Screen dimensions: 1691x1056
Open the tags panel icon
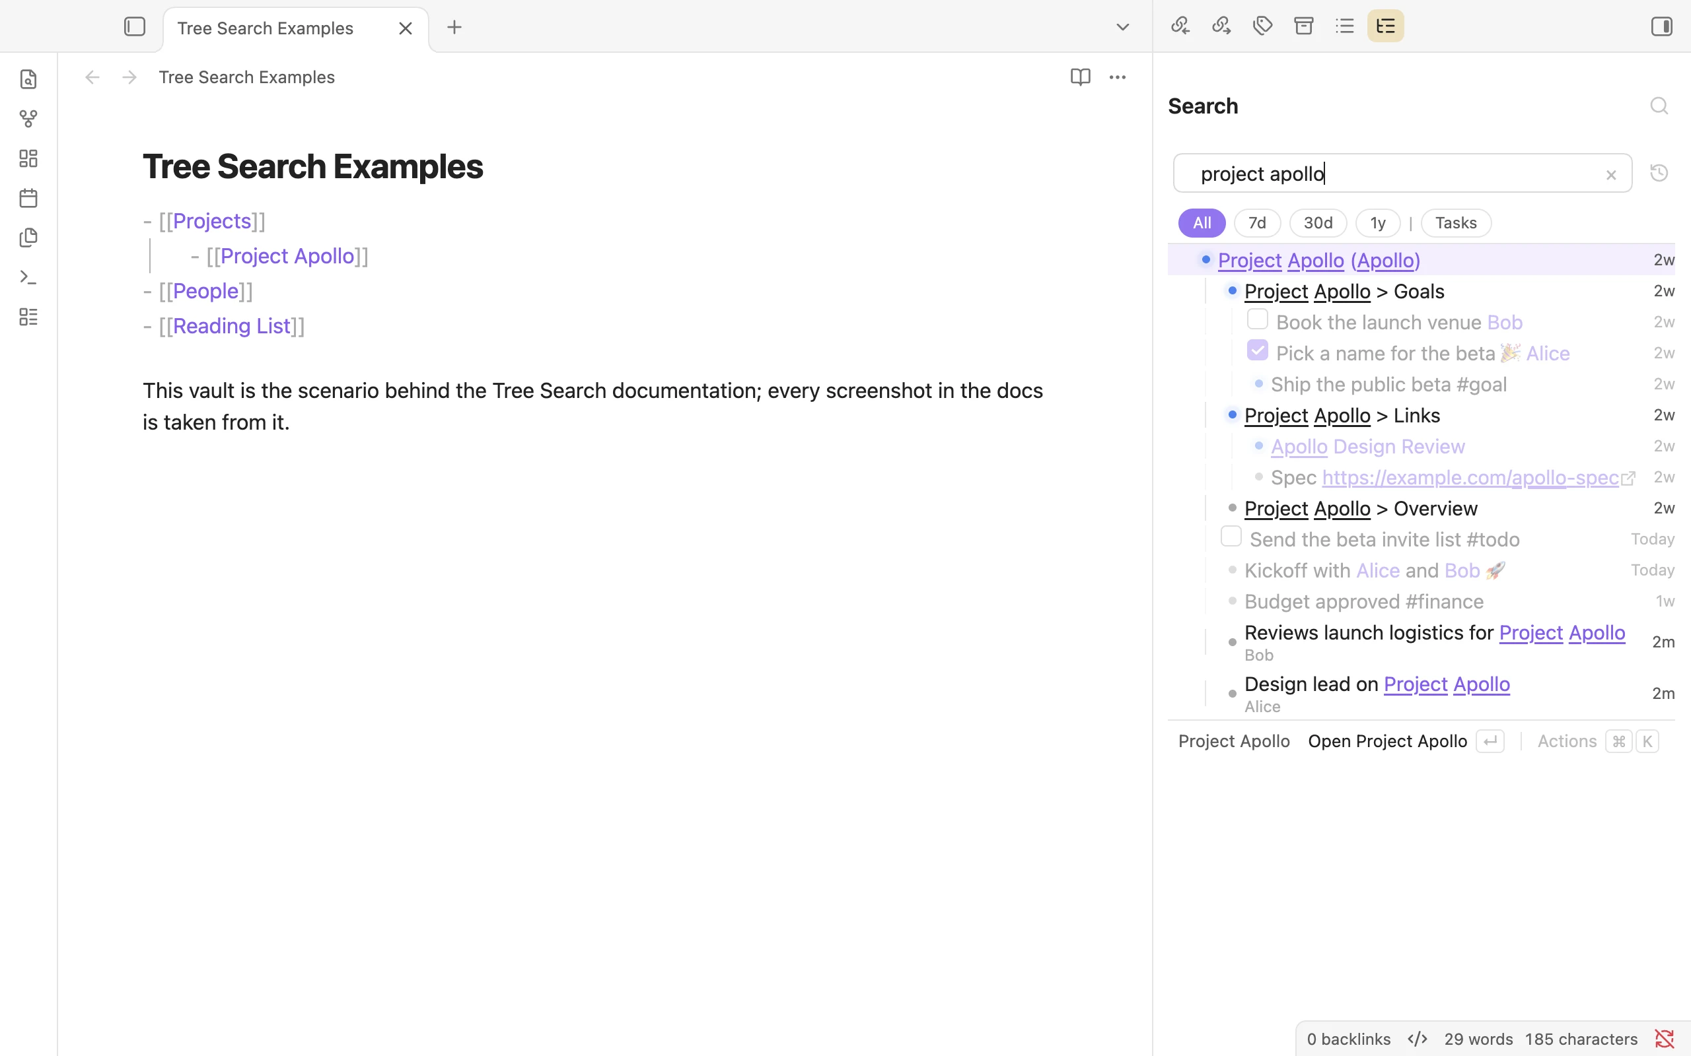(x=1263, y=26)
